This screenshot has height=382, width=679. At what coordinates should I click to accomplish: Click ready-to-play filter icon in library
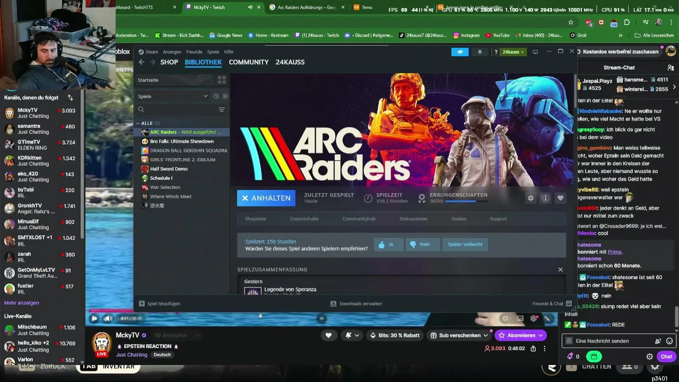tap(225, 96)
